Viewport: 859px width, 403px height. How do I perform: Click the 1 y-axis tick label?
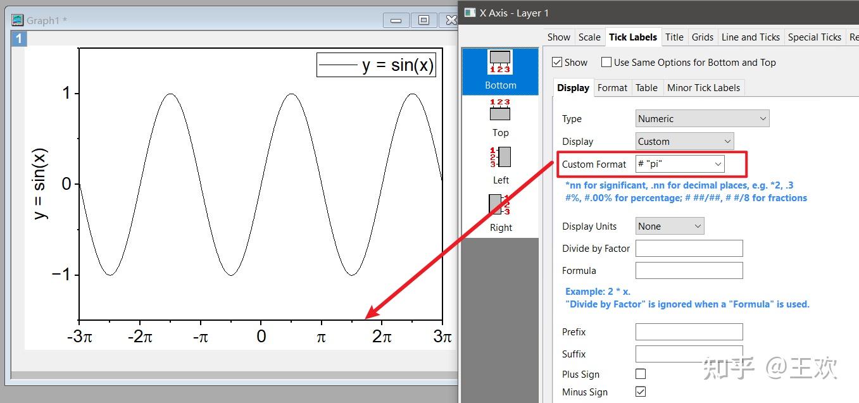pos(66,93)
